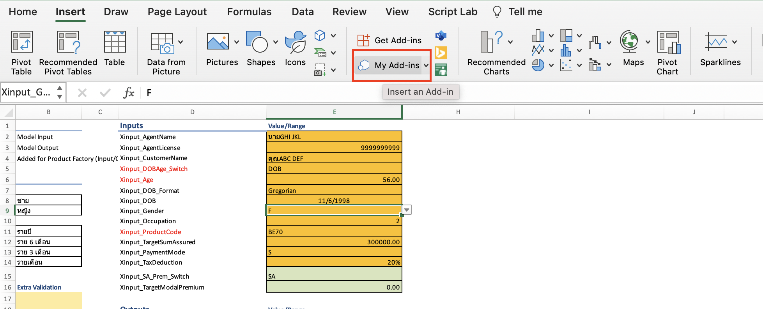Click the Insert Function fx icon
This screenshot has height=309, width=763.
pyautogui.click(x=129, y=93)
